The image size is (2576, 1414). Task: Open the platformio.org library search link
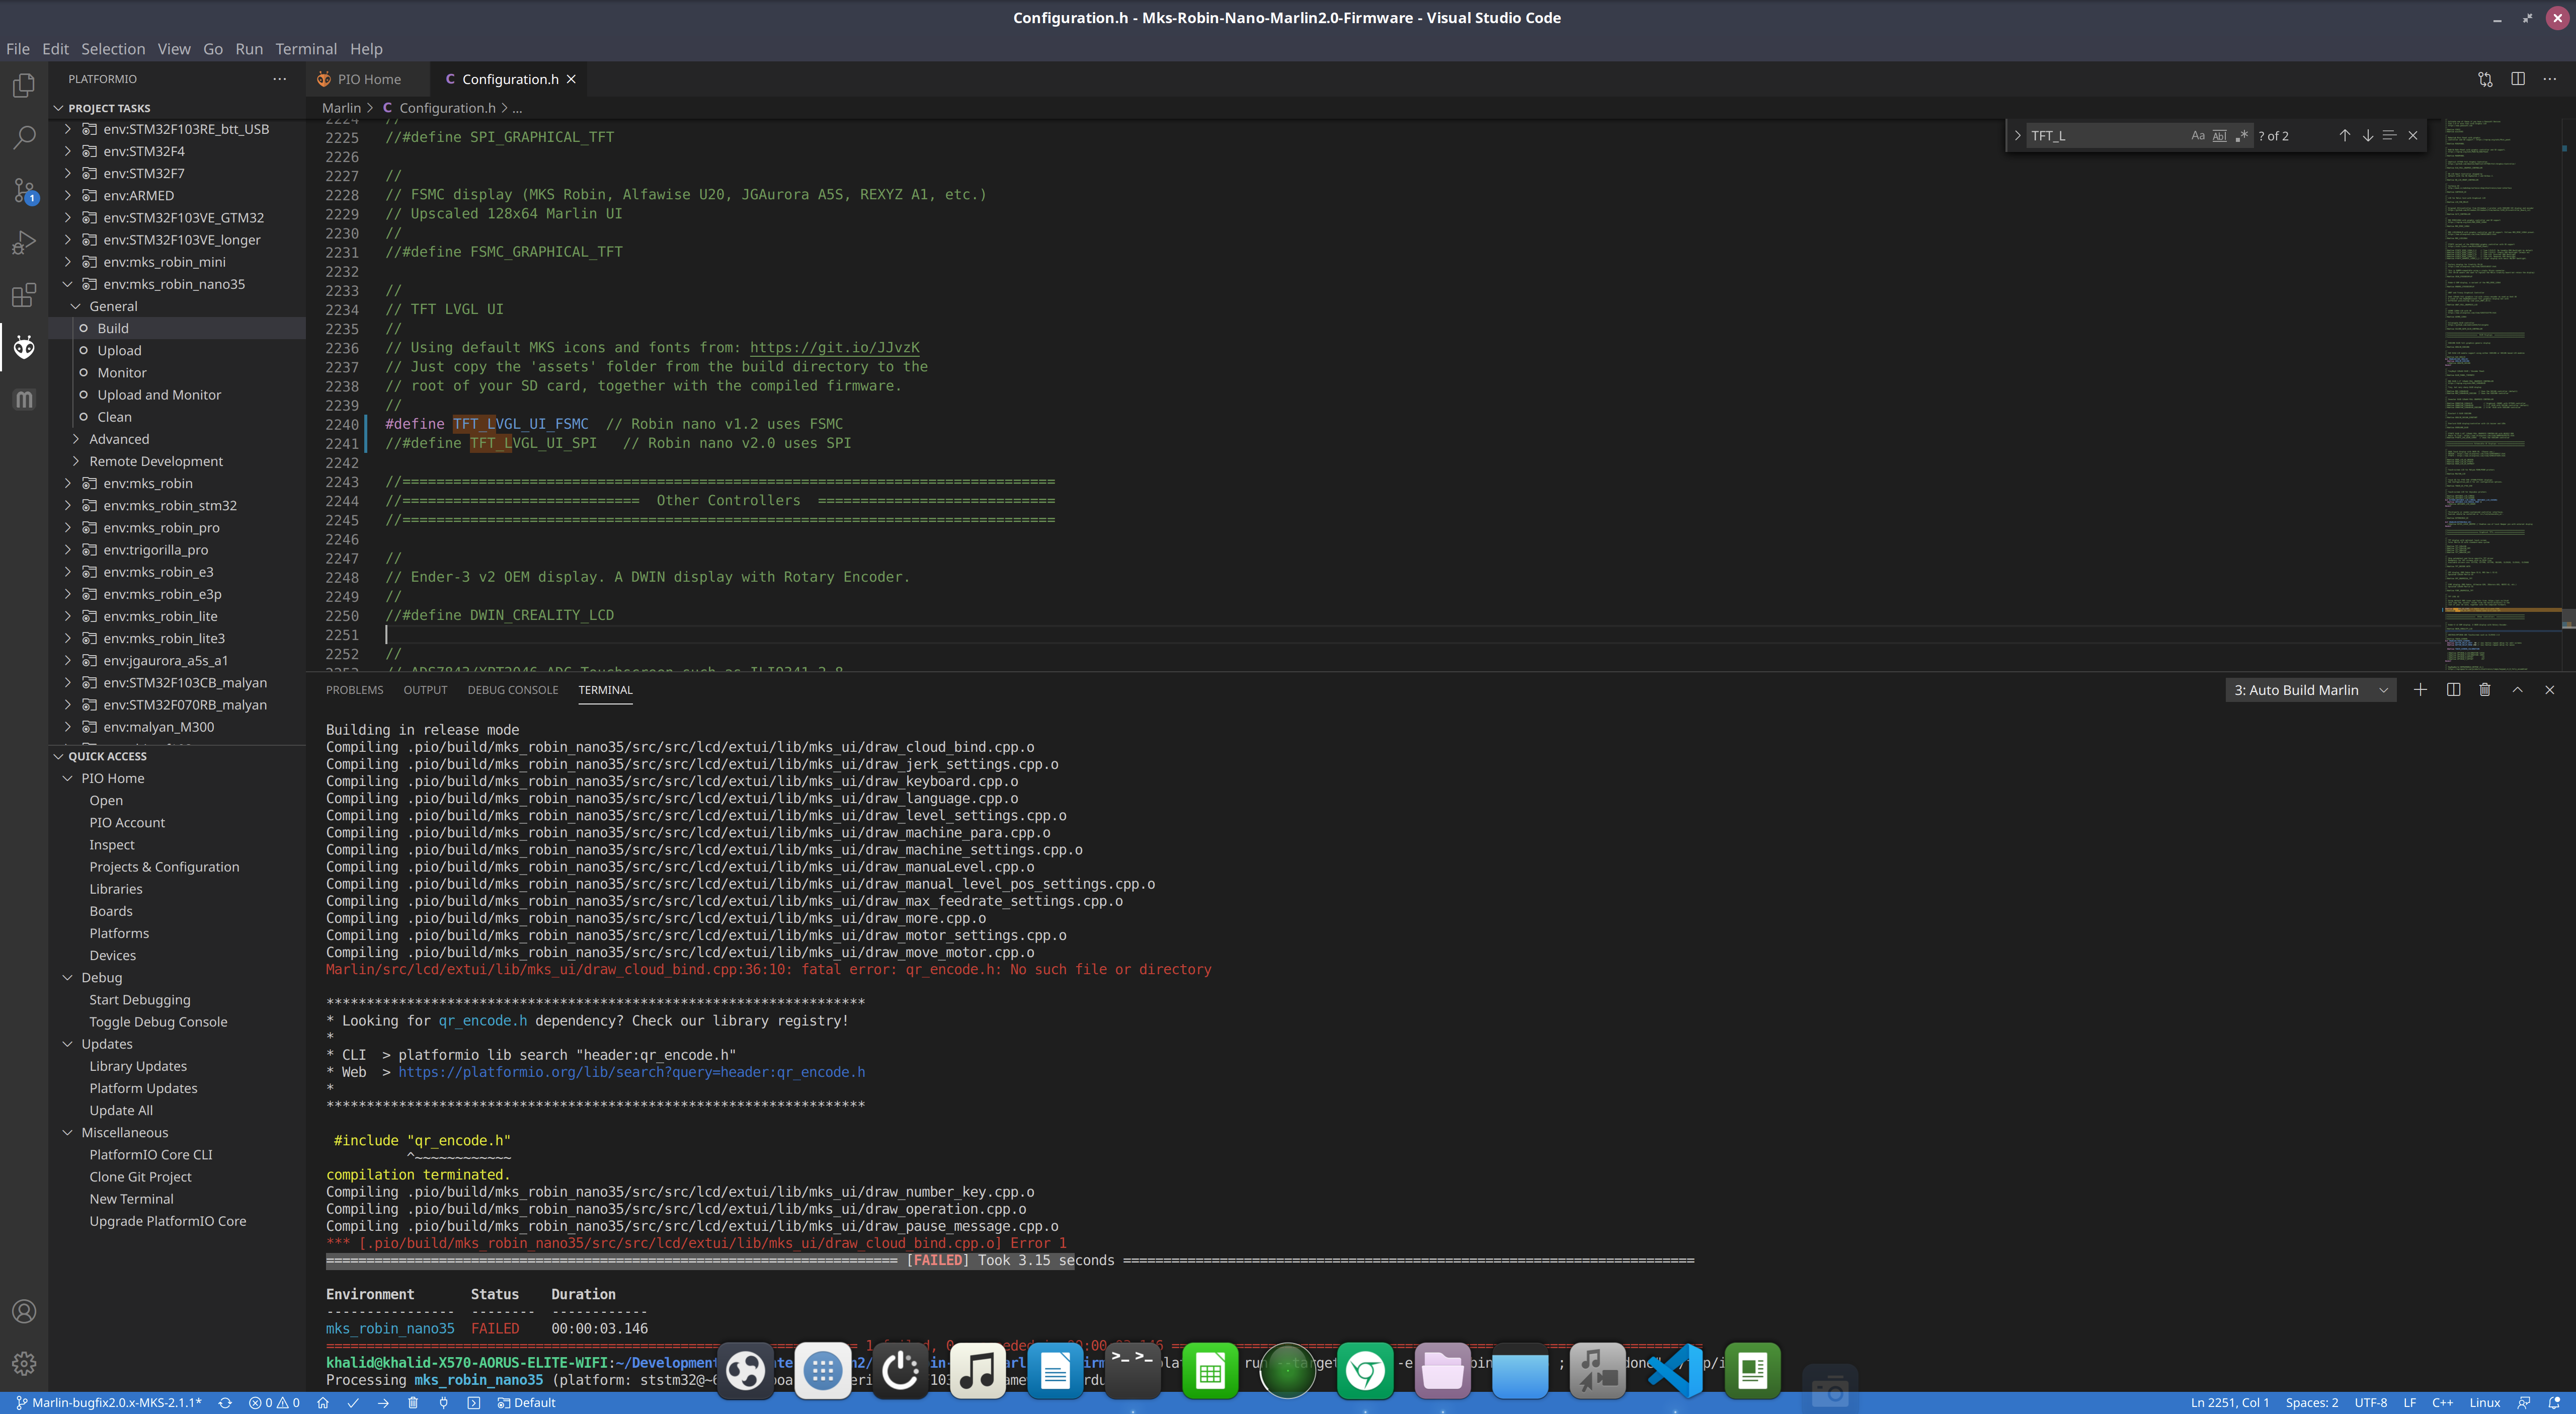click(631, 1071)
